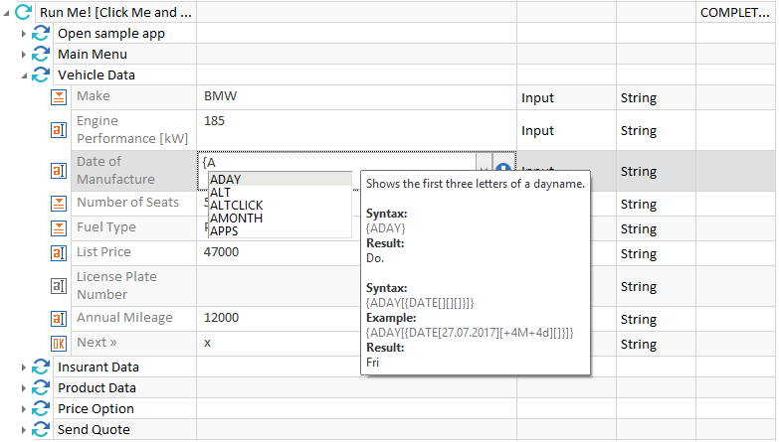779x442 pixels.
Task: Collapse the Vehicle Data step
Action: pyautogui.click(x=24, y=75)
